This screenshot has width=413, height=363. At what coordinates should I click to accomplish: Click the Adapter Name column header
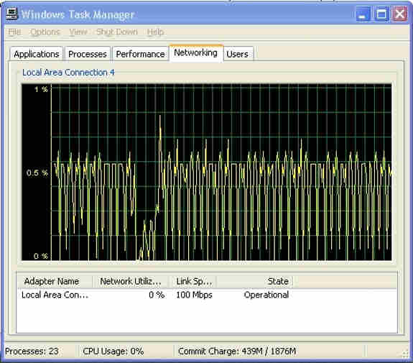click(x=55, y=281)
